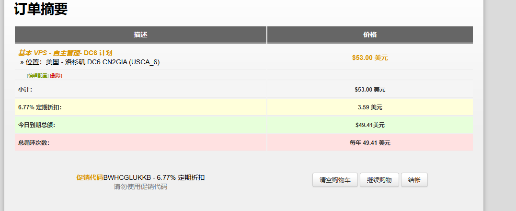Click the promo code BWHCGLUKKB text
The image size is (516, 211).
127,178
